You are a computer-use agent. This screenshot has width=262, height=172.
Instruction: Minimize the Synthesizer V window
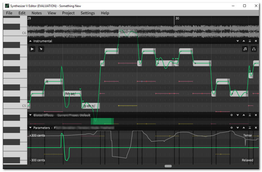pyautogui.click(x=233, y=6)
